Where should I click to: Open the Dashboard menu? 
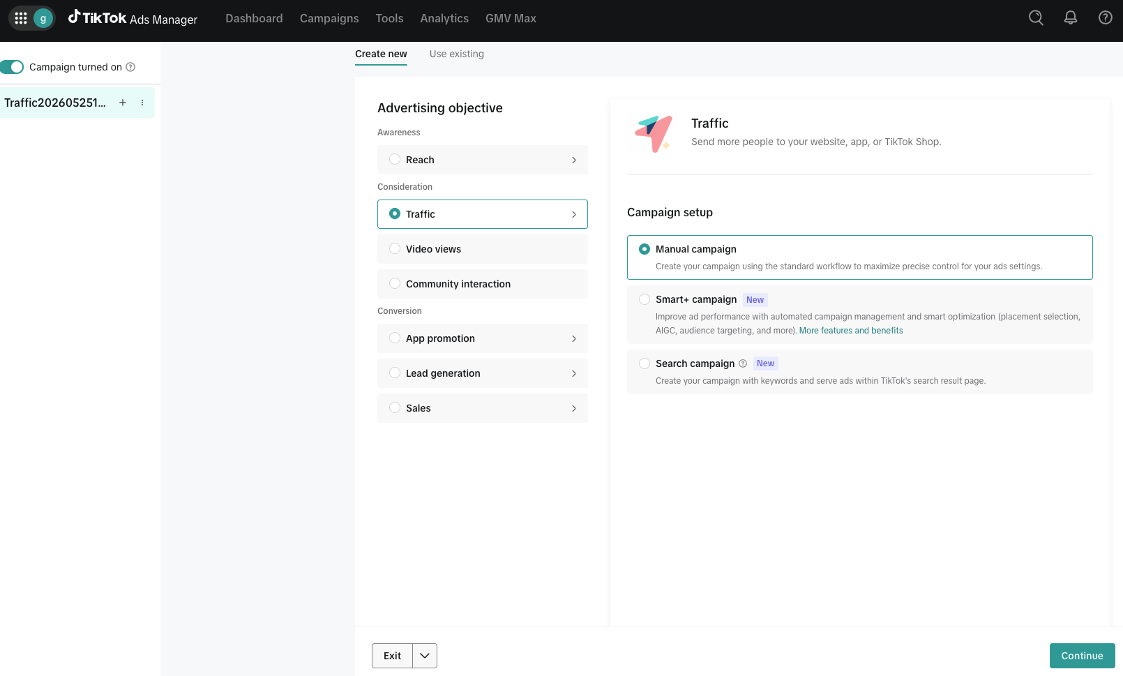[x=254, y=18]
